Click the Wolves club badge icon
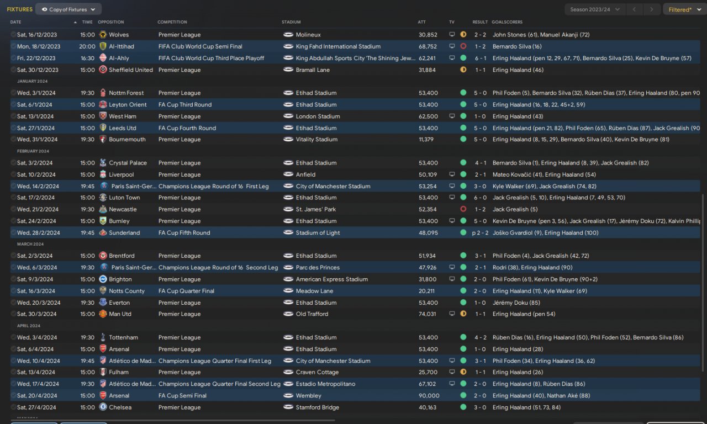The image size is (707, 424). coord(103,35)
